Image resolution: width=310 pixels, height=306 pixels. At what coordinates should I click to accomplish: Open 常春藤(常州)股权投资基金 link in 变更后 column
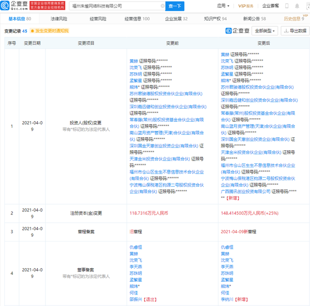[x=258, y=116]
